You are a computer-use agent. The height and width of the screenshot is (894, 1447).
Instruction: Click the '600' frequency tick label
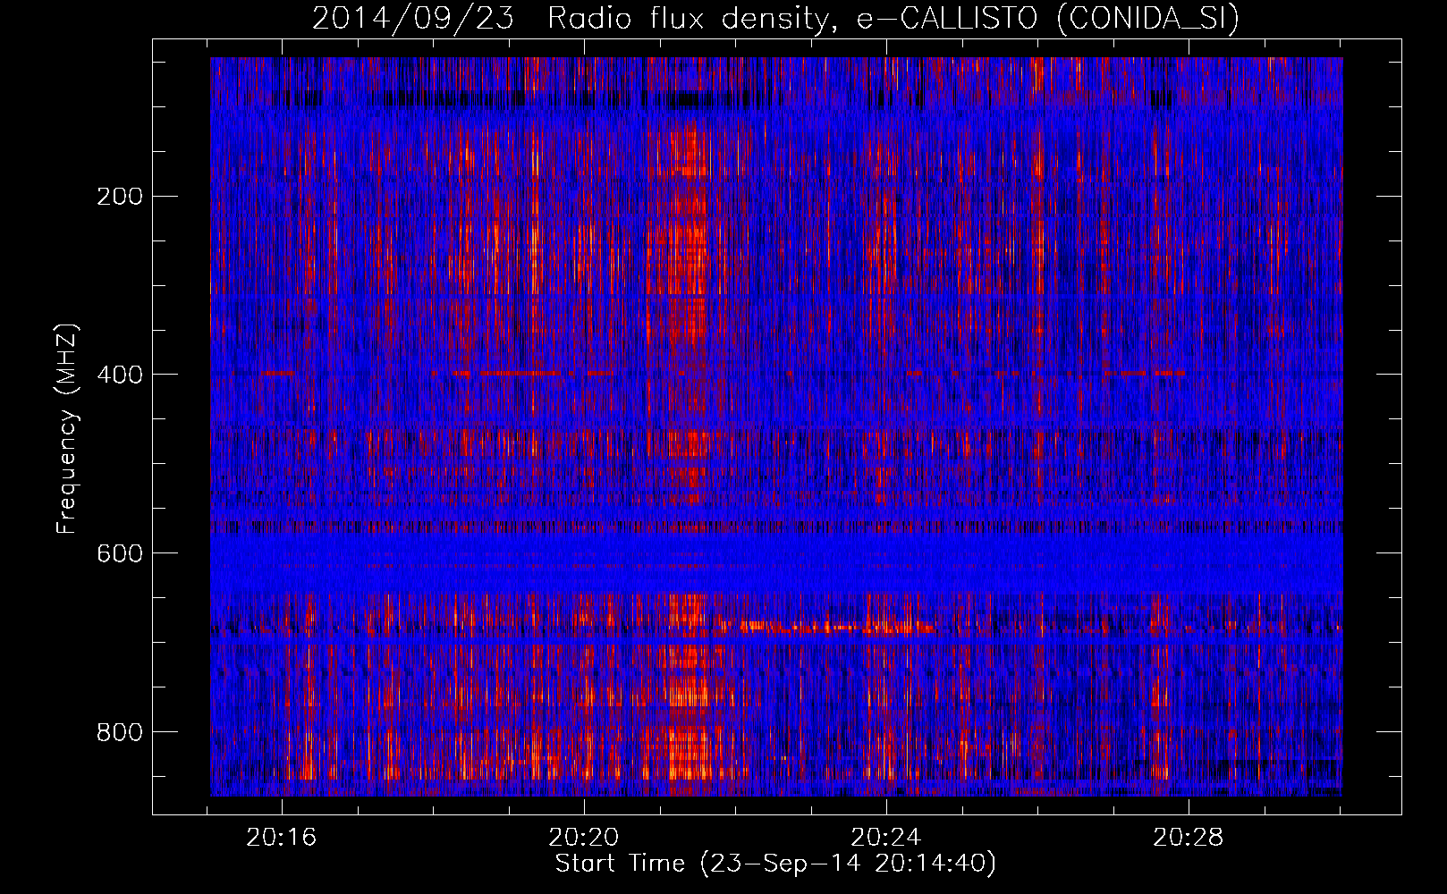coord(120,553)
